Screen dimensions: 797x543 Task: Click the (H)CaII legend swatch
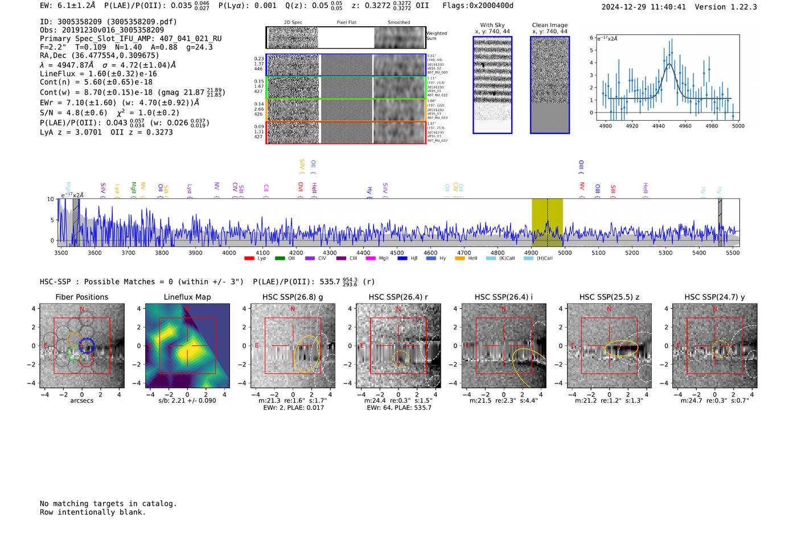tap(528, 259)
